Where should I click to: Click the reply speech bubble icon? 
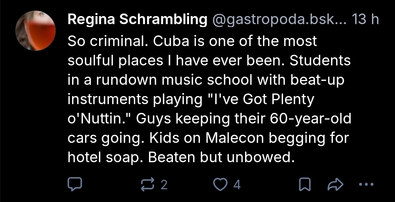[x=76, y=185]
